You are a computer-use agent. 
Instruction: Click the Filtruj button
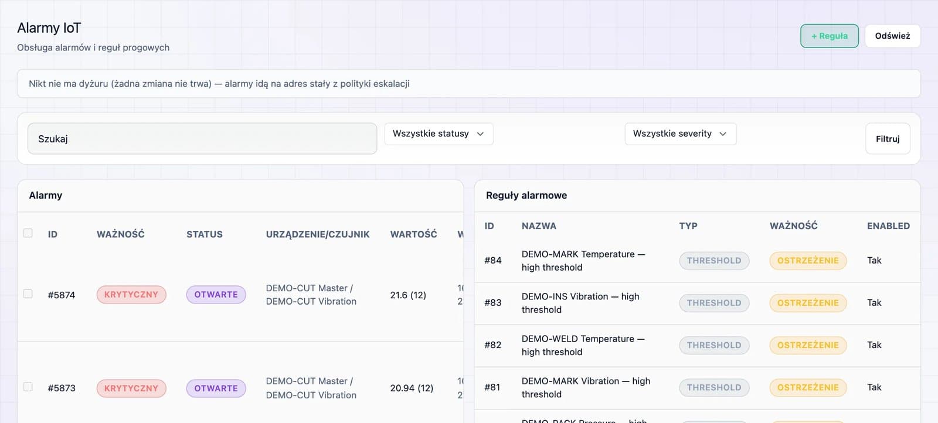[x=888, y=139]
